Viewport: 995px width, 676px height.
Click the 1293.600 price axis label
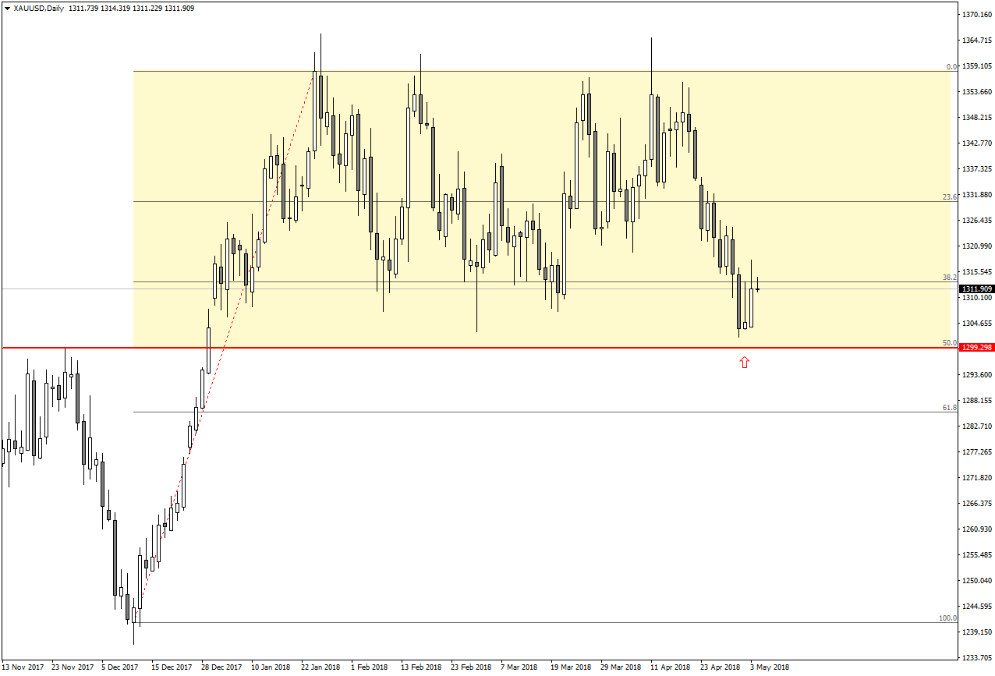pos(977,375)
